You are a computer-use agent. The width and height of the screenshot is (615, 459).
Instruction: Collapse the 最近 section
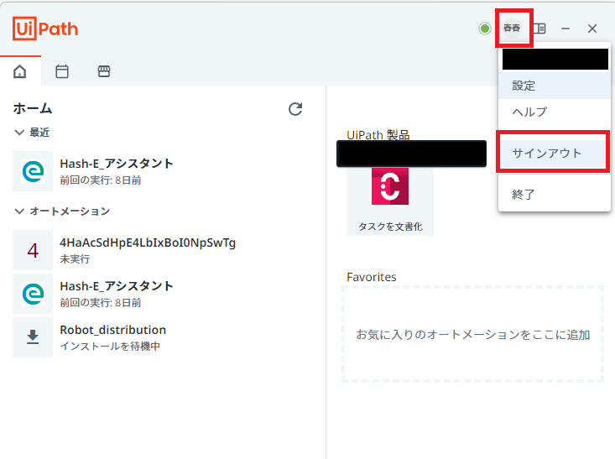tap(19, 133)
